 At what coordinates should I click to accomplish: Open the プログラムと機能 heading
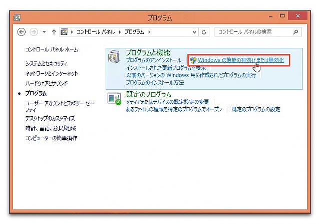(148, 53)
